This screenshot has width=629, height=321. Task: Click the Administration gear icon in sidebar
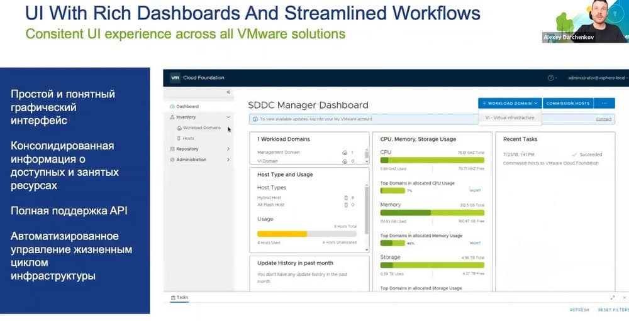coord(172,160)
